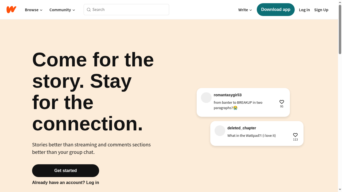The image size is (342, 192).
Task: Click the Get started button
Action: tap(65, 170)
